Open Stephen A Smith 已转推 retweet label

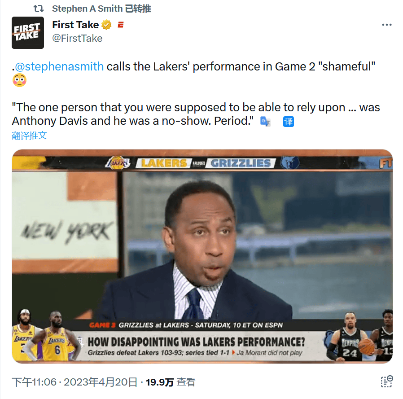[101, 9]
